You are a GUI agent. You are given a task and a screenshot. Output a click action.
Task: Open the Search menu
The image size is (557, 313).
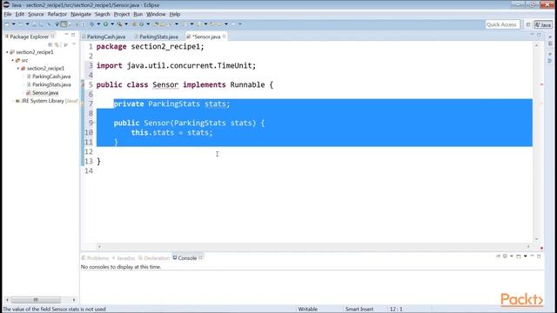point(103,14)
